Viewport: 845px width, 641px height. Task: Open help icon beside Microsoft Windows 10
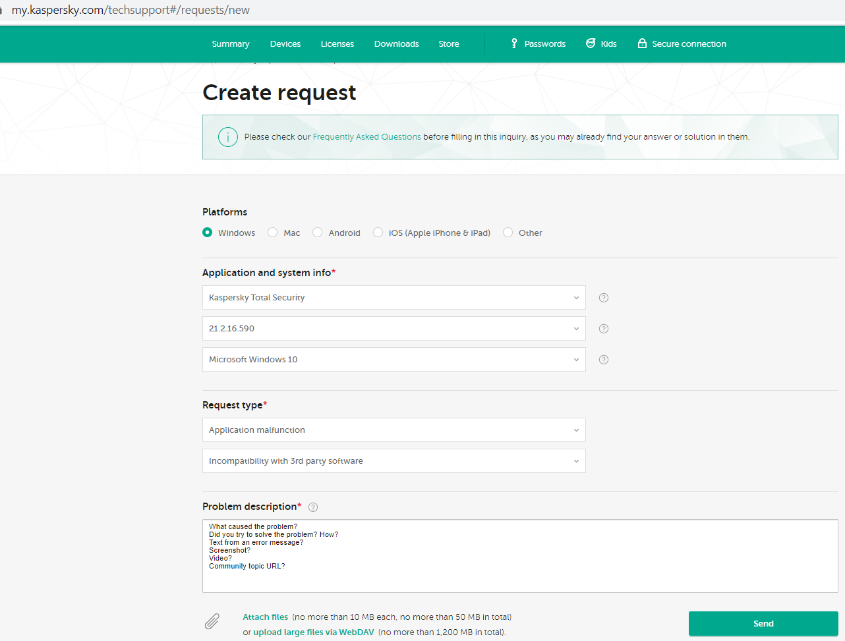(x=604, y=360)
